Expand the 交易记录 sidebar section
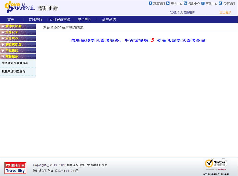This screenshot has height=176, width=238. (18, 32)
